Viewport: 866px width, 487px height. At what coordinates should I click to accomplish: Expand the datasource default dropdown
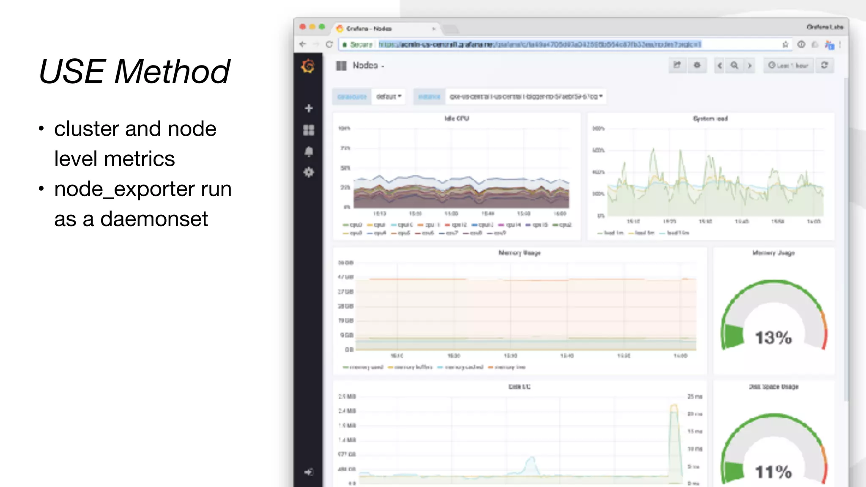click(x=389, y=96)
